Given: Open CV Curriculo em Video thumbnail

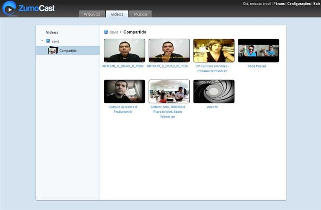Looking at the screenshot, I should point(214,50).
